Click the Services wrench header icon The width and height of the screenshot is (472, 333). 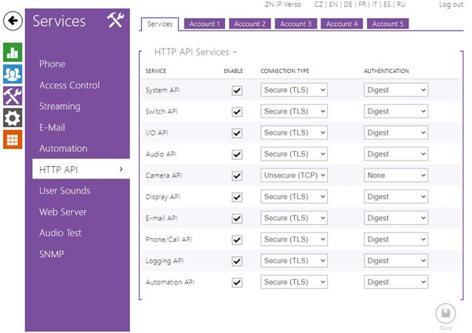[115, 21]
